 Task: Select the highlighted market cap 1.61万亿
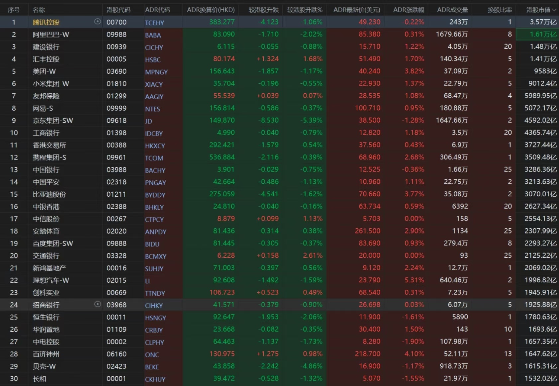[543, 34]
